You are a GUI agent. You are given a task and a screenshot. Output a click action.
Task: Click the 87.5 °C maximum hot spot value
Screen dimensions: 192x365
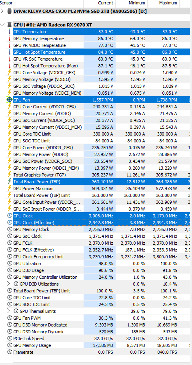click(x=169, y=66)
